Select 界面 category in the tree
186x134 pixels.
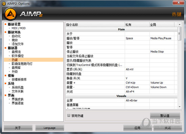(11, 95)
